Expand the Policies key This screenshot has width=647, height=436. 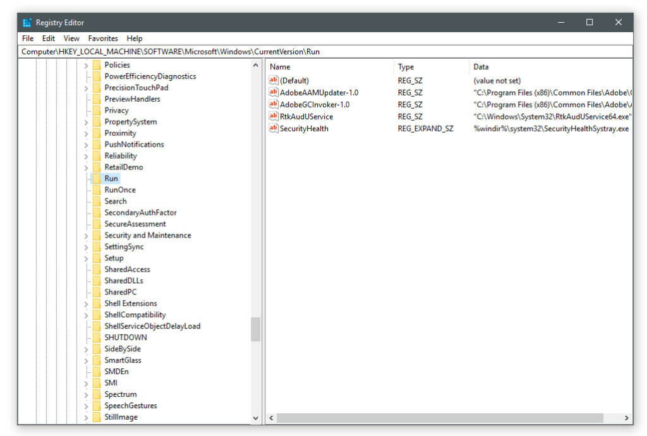[x=86, y=65]
